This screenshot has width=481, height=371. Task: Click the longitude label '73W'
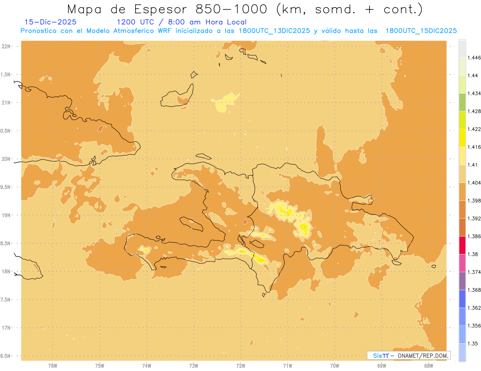coord(194,365)
